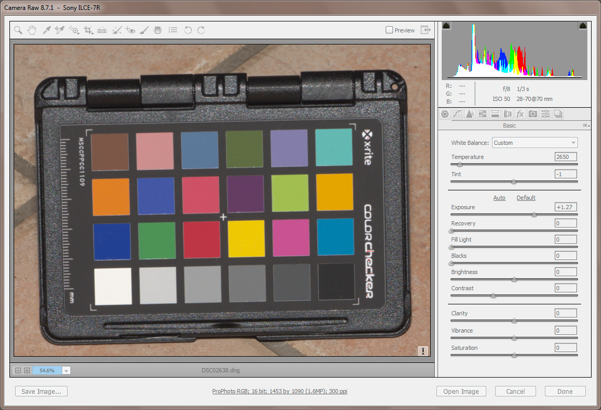The height and width of the screenshot is (410, 601).
Task: Click the Recovery slider handle
Action: pos(452,231)
